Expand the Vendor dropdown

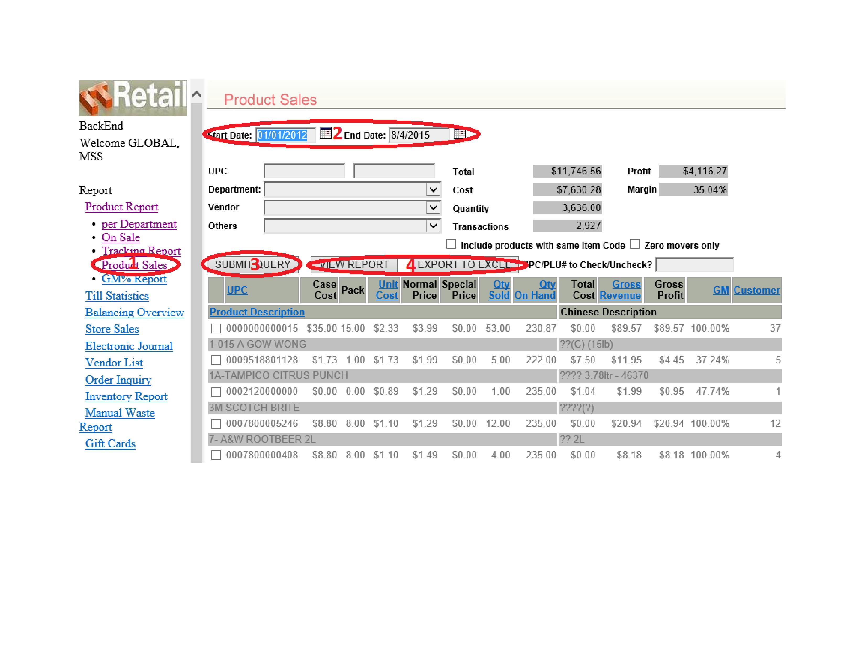tap(433, 208)
